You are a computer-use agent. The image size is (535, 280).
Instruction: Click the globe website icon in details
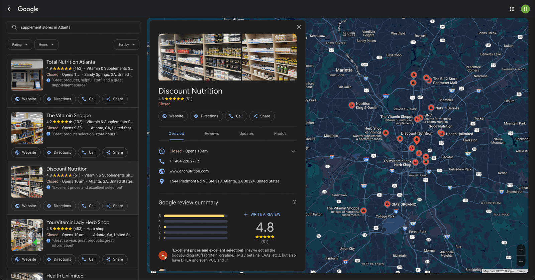(162, 171)
